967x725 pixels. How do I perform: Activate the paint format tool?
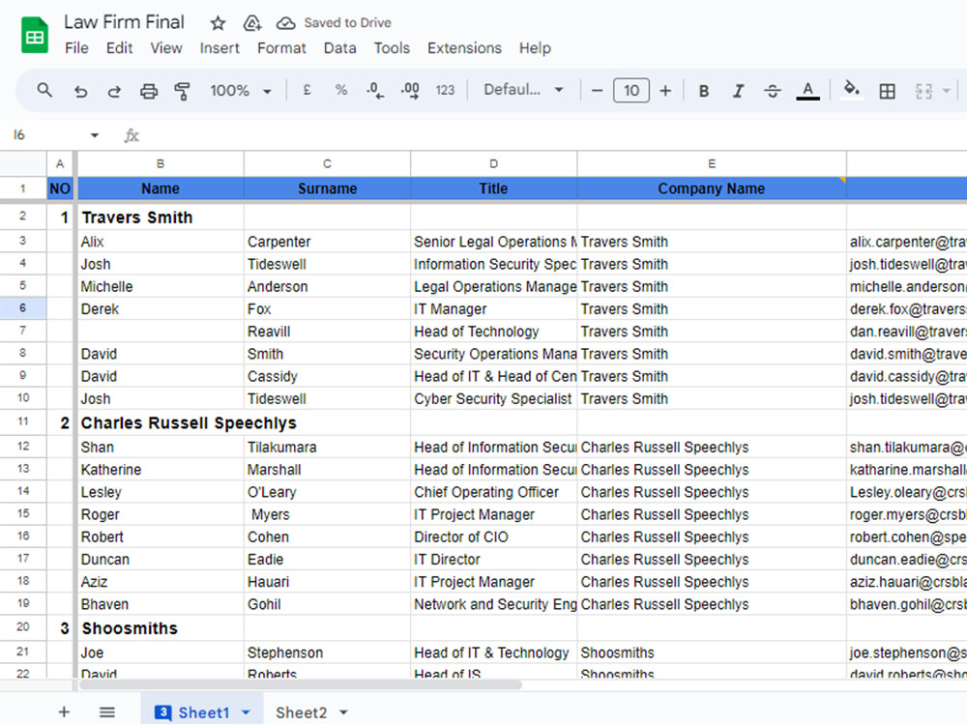point(182,91)
